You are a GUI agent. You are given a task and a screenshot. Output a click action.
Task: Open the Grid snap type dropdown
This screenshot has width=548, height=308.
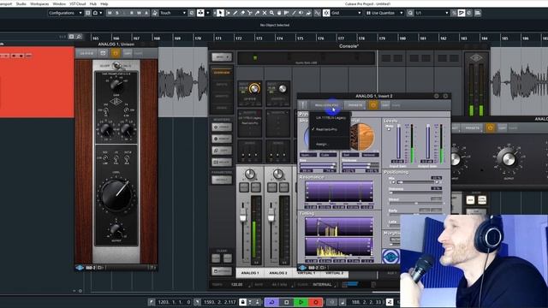[x=346, y=13]
